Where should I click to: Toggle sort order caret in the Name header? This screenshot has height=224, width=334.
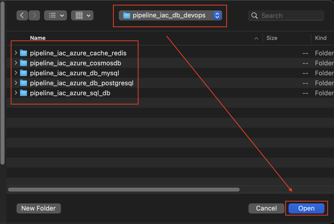[x=256, y=38]
